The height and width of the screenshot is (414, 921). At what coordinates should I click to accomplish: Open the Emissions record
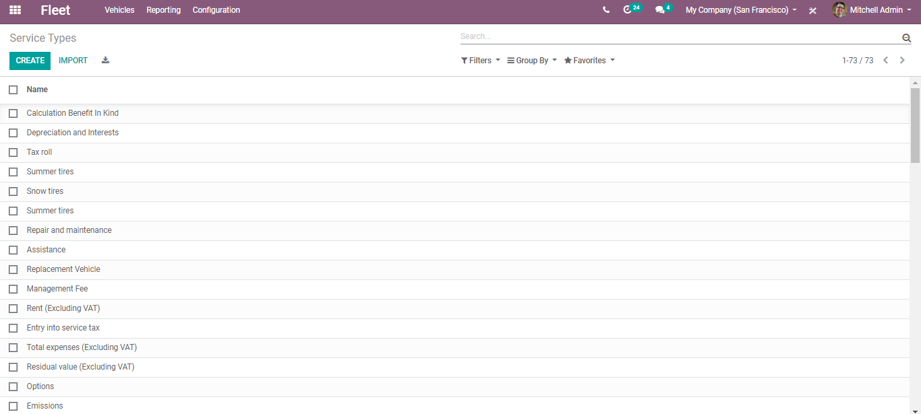click(x=45, y=406)
